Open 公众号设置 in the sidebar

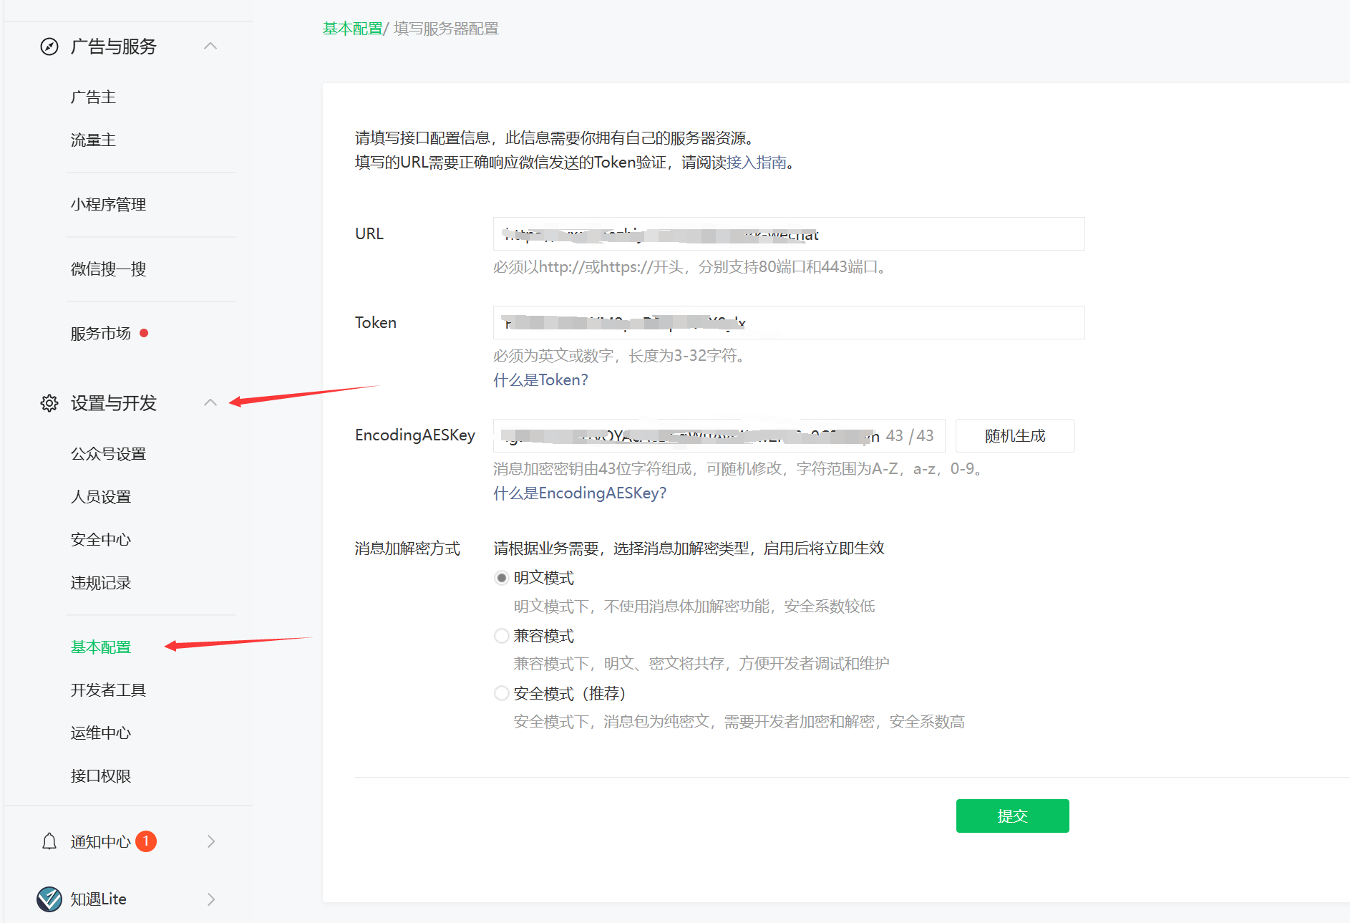(x=108, y=453)
